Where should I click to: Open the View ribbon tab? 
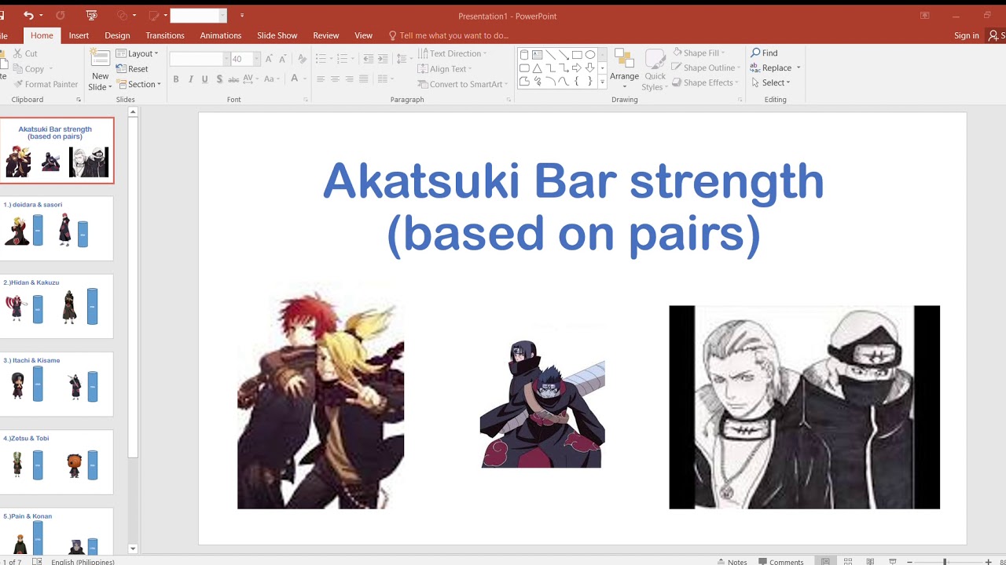pos(364,35)
